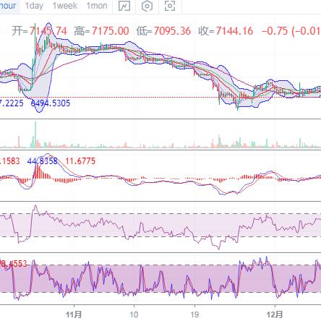Select the hour timeframe tab
The height and width of the screenshot is (321, 321).
click(x=8, y=6)
